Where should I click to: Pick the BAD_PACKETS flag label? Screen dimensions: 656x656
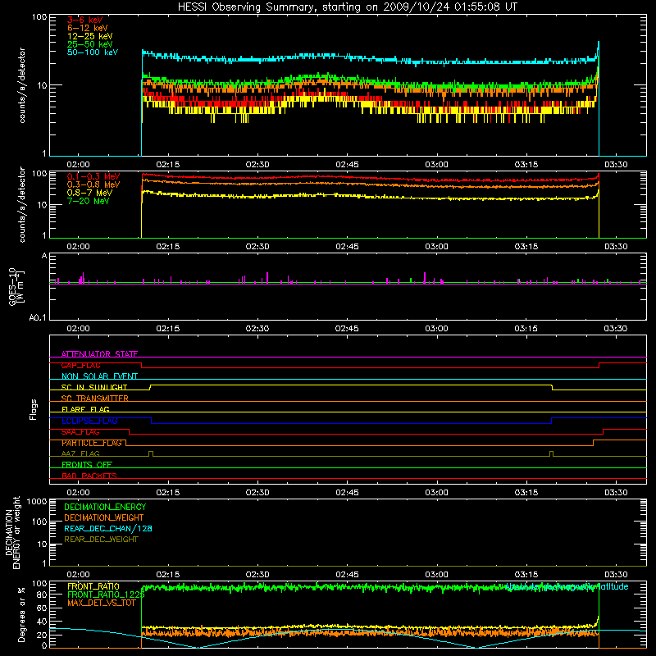tap(89, 476)
